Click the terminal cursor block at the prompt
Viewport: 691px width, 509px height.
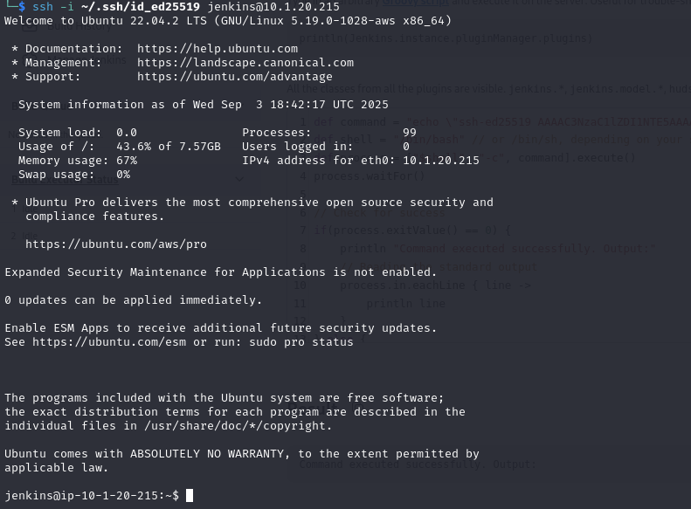click(190, 495)
